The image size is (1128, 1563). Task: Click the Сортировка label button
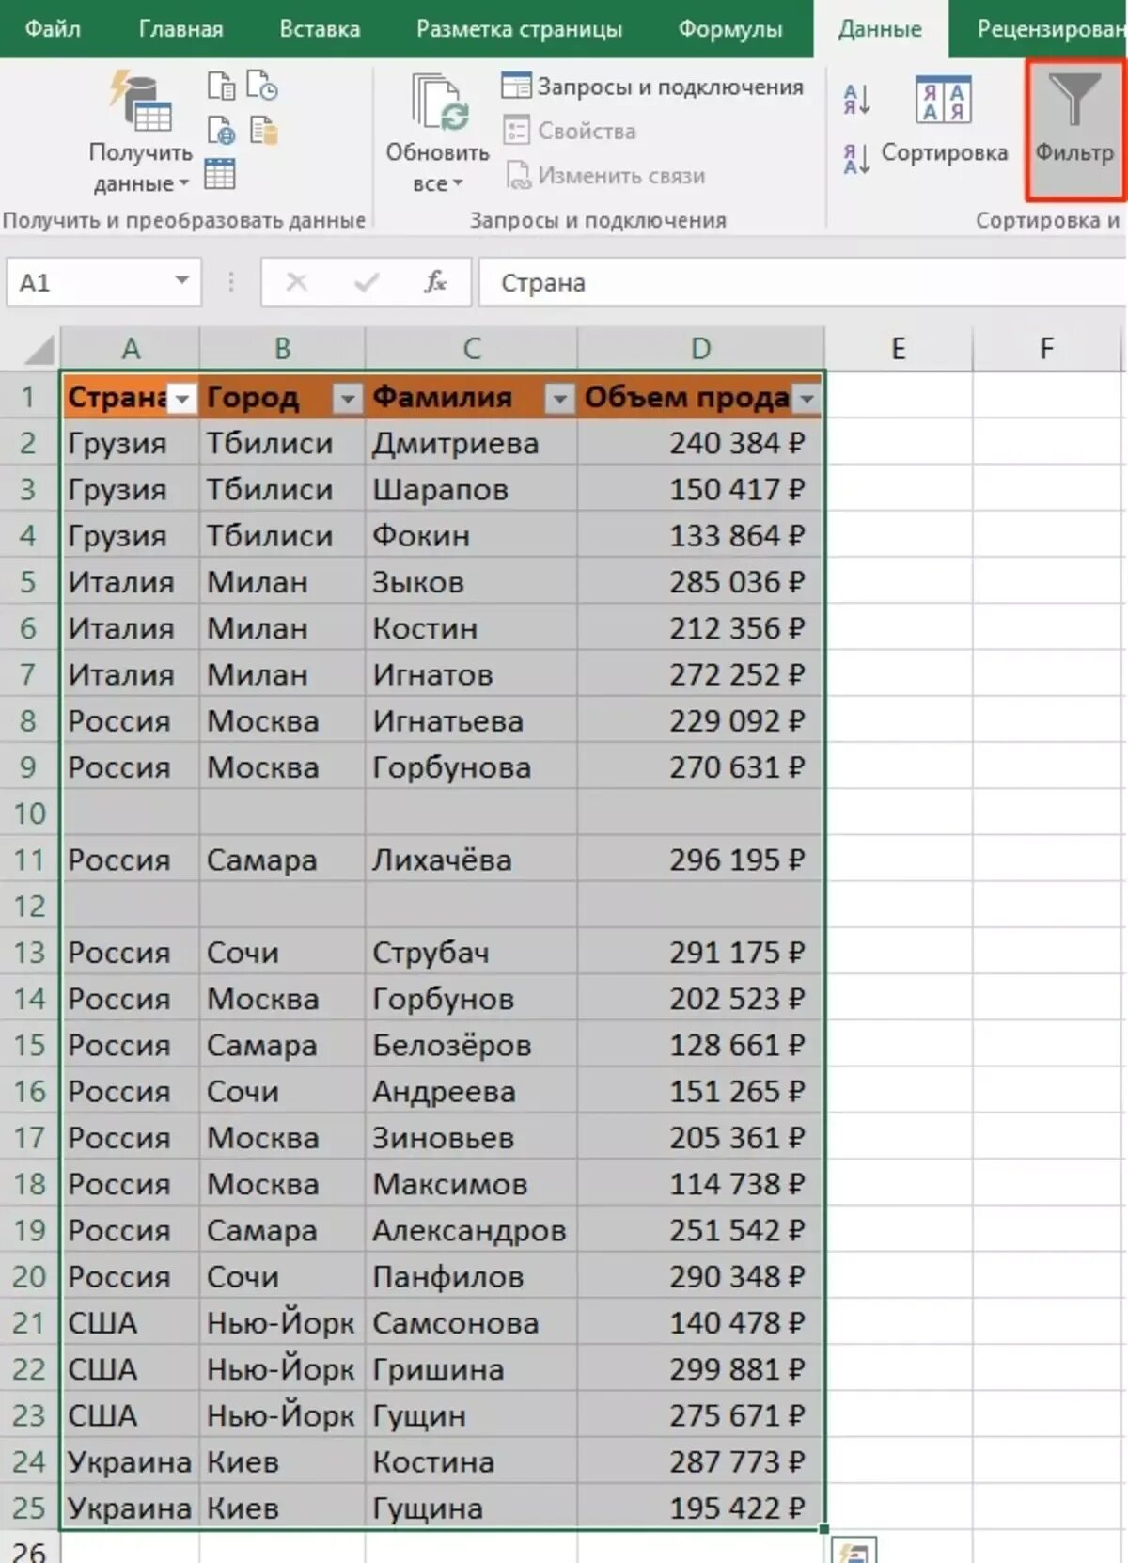(x=944, y=152)
